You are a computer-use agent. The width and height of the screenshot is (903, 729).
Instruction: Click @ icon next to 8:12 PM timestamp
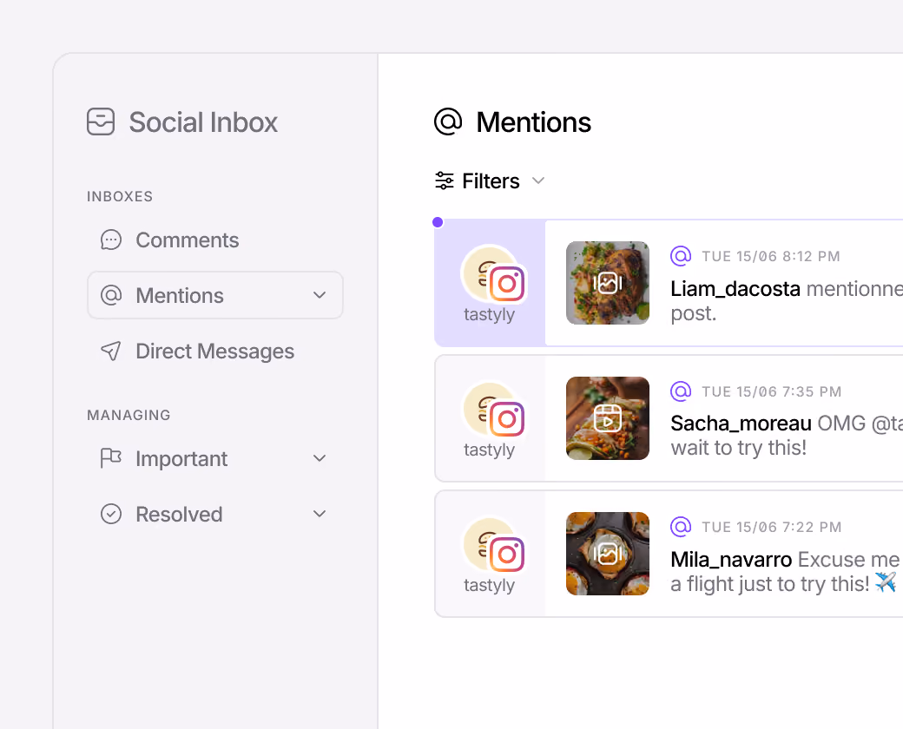681,256
